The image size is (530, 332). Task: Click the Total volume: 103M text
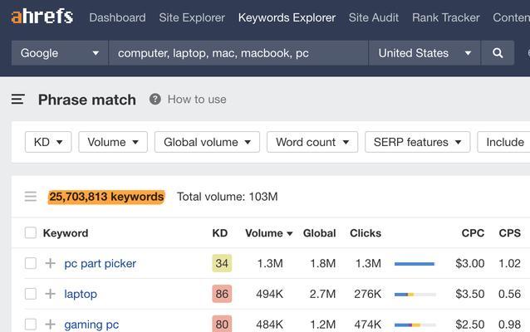point(227,197)
